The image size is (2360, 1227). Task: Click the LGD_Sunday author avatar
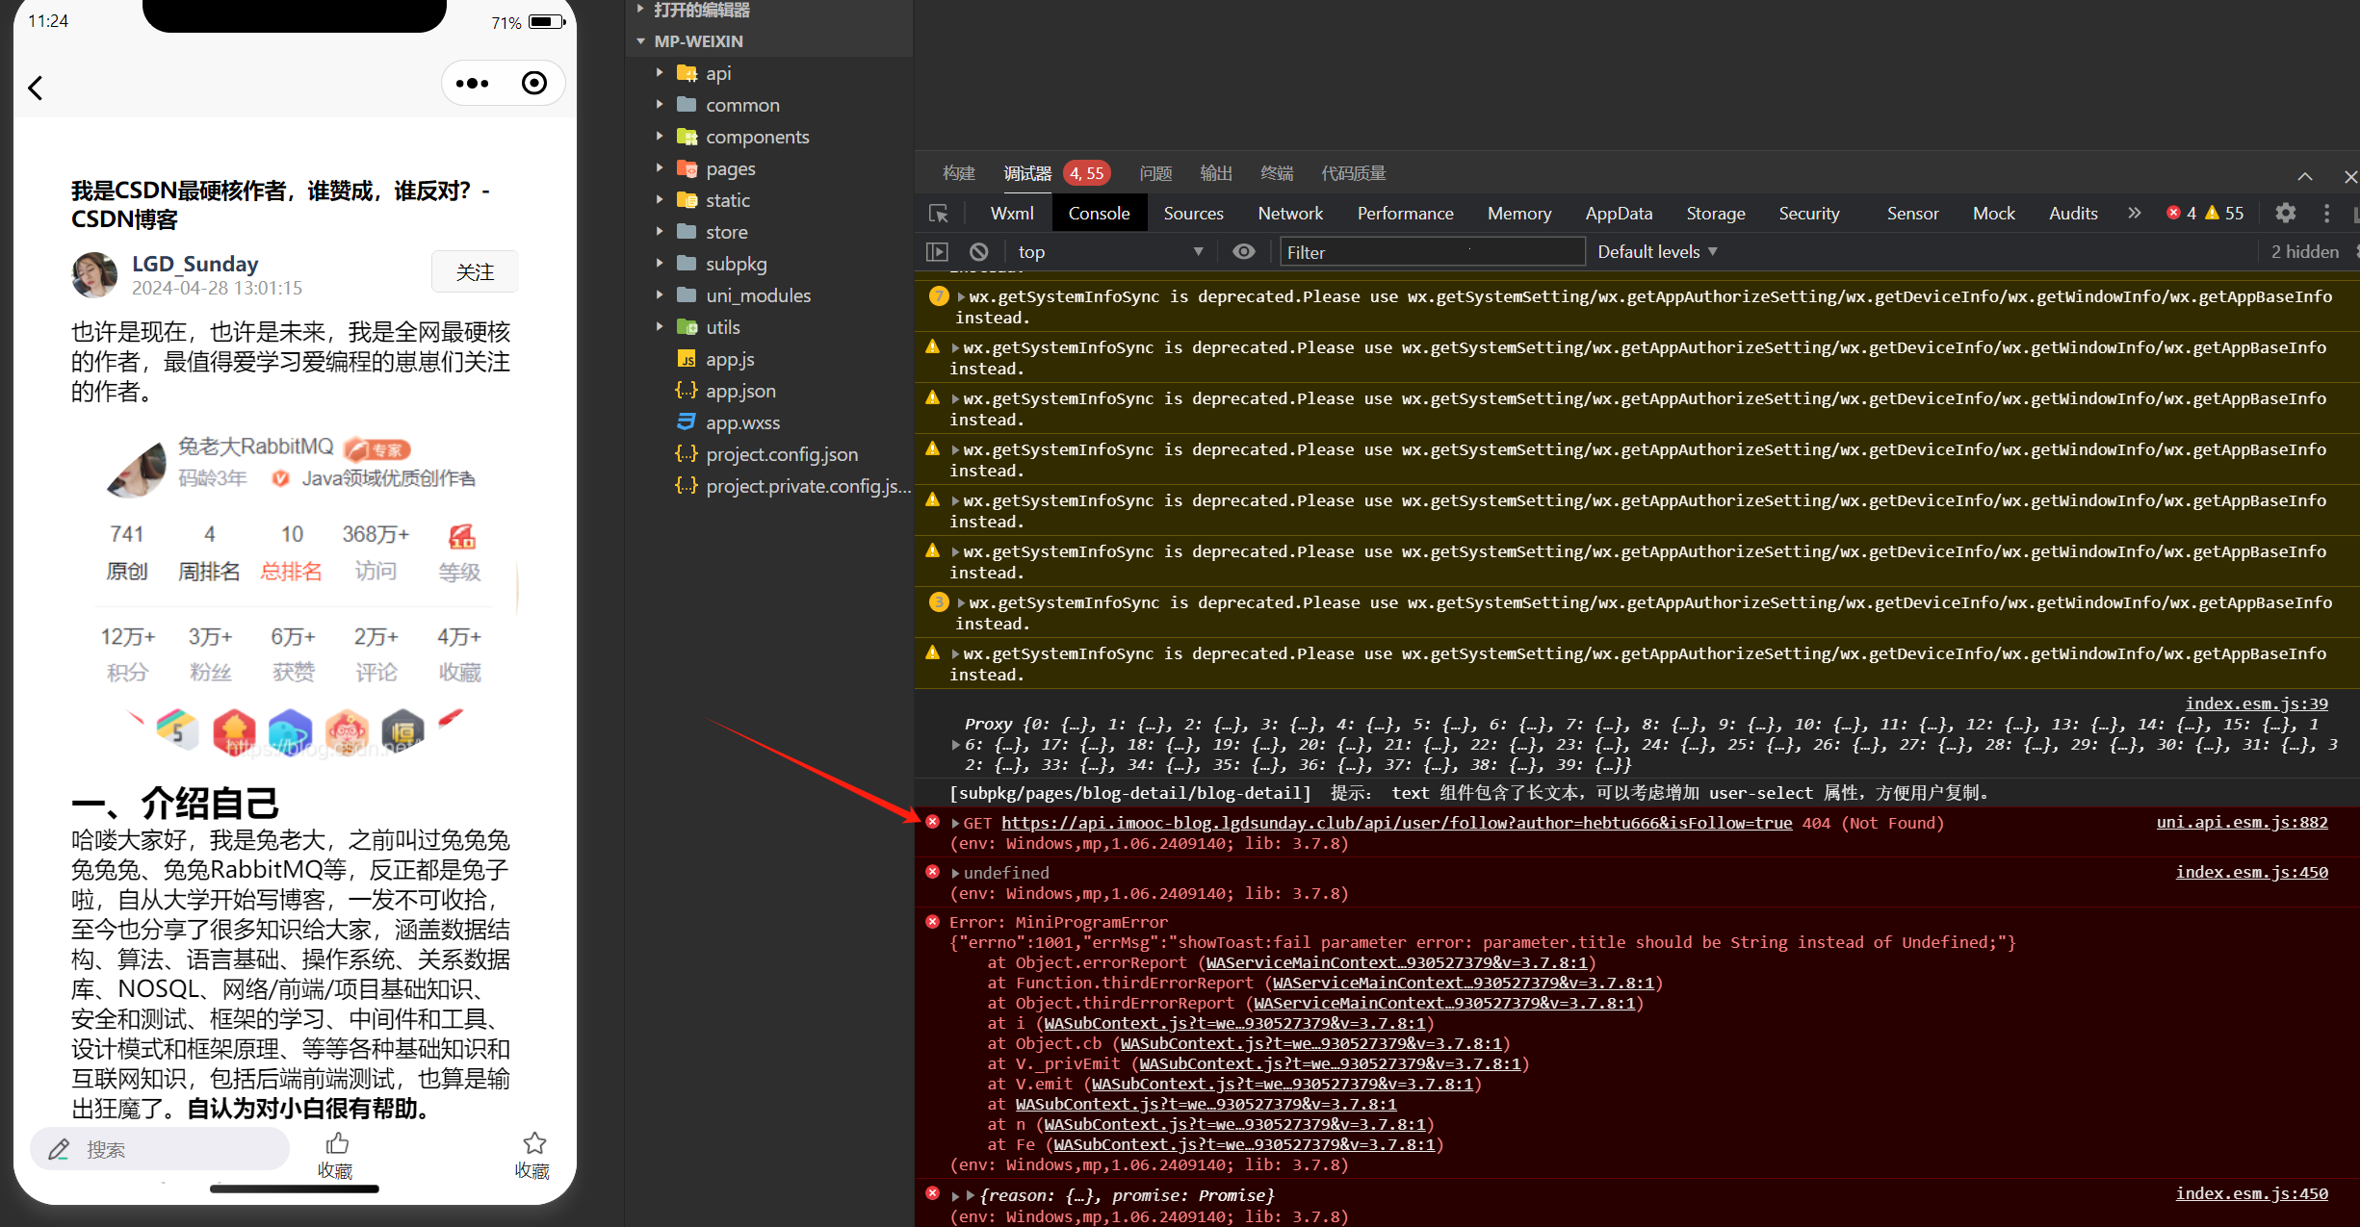[x=94, y=274]
